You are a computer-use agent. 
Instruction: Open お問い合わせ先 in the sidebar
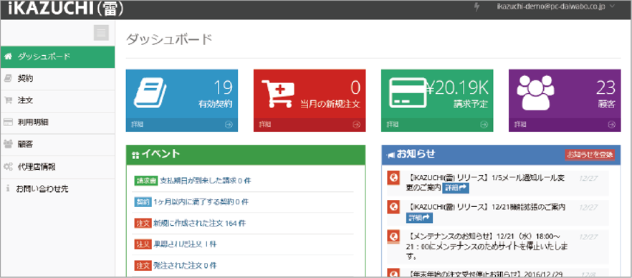(57, 188)
